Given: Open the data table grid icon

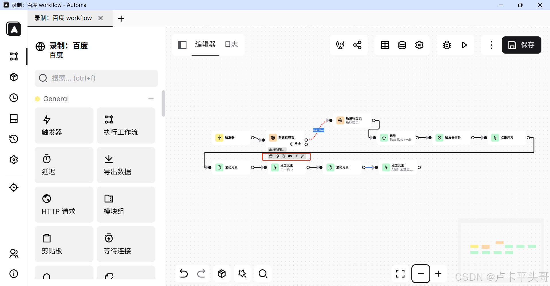Looking at the screenshot, I should click(x=385, y=45).
